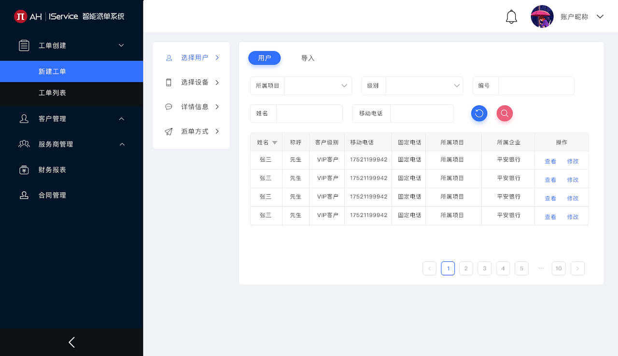Collapse the sidebar with bottom arrow

click(x=71, y=342)
